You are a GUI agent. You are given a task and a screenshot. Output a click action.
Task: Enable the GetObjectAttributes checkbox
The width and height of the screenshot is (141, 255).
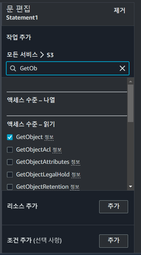tap(10, 162)
